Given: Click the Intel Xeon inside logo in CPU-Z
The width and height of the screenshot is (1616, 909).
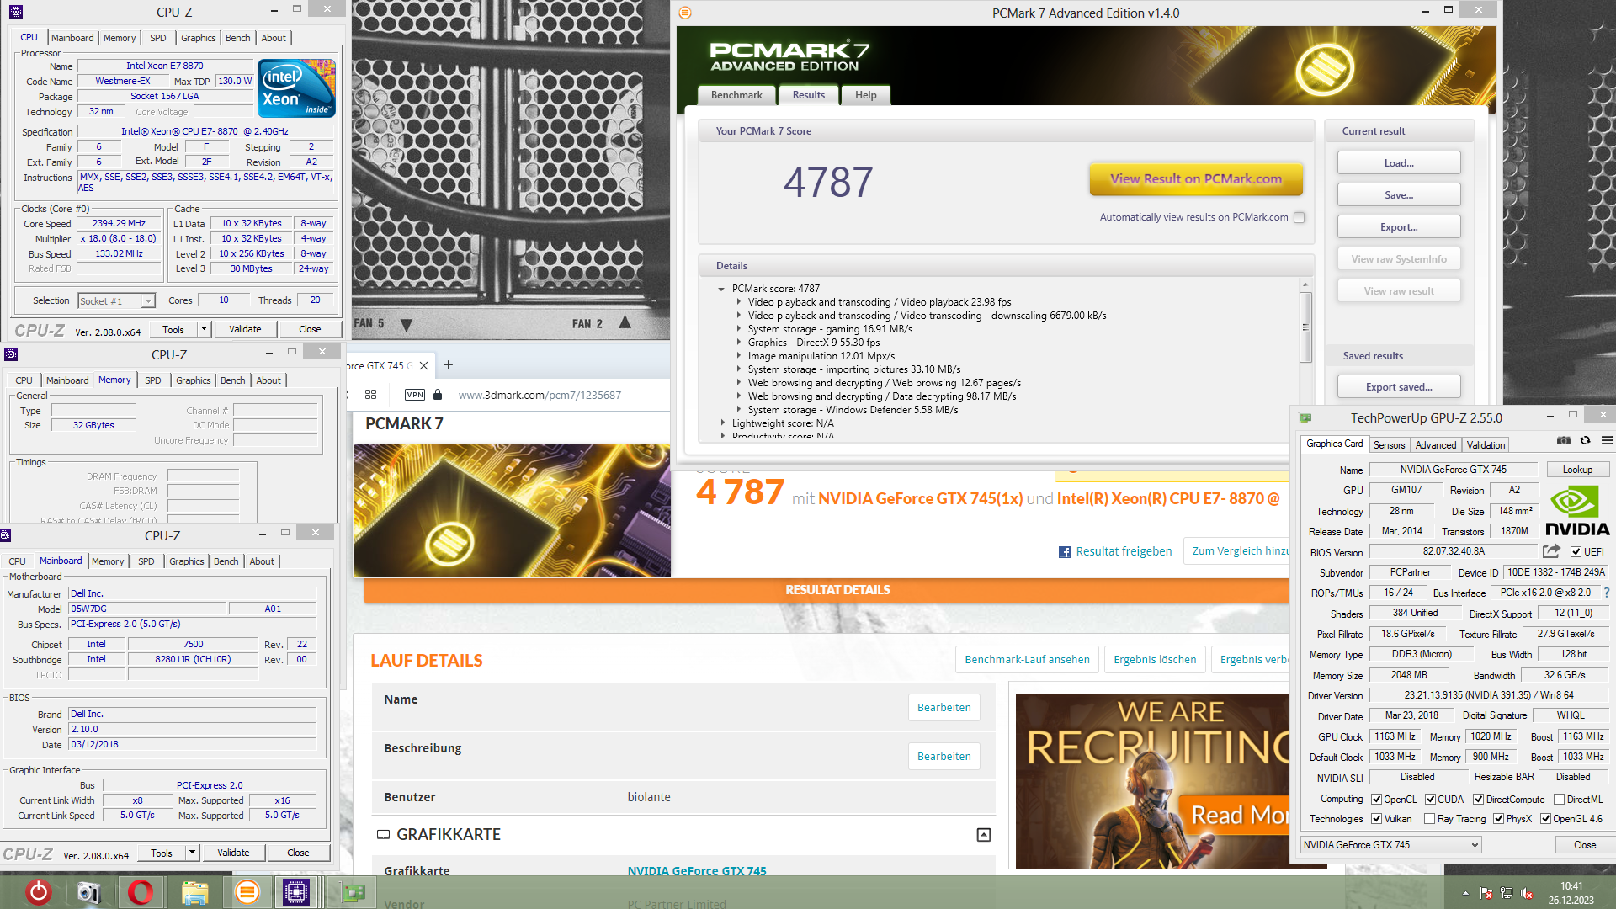Looking at the screenshot, I should (296, 88).
